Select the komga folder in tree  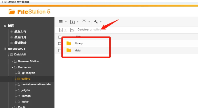[26, 96]
